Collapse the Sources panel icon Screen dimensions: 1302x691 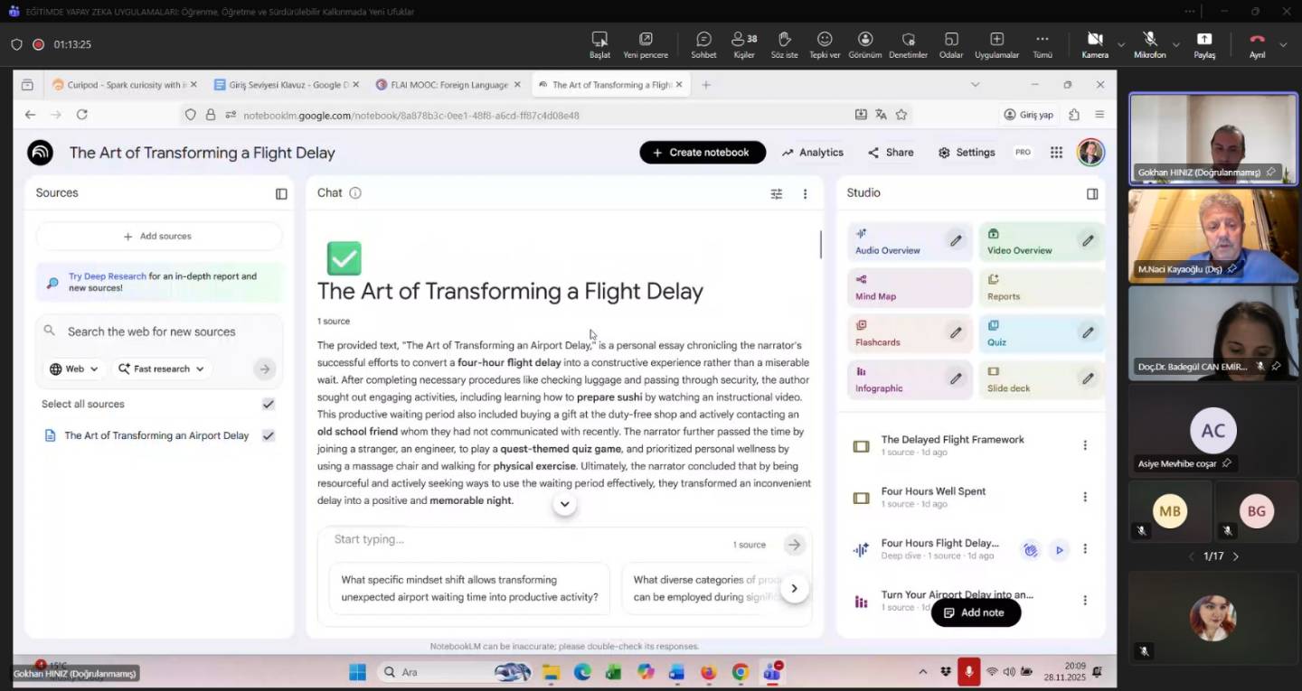click(281, 194)
